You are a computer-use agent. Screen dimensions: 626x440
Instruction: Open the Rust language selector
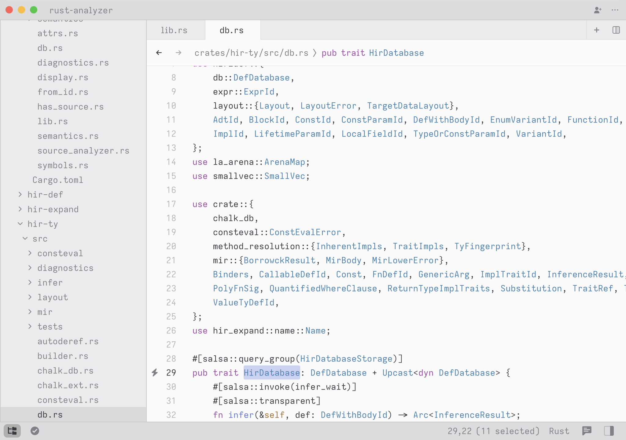pyautogui.click(x=559, y=431)
